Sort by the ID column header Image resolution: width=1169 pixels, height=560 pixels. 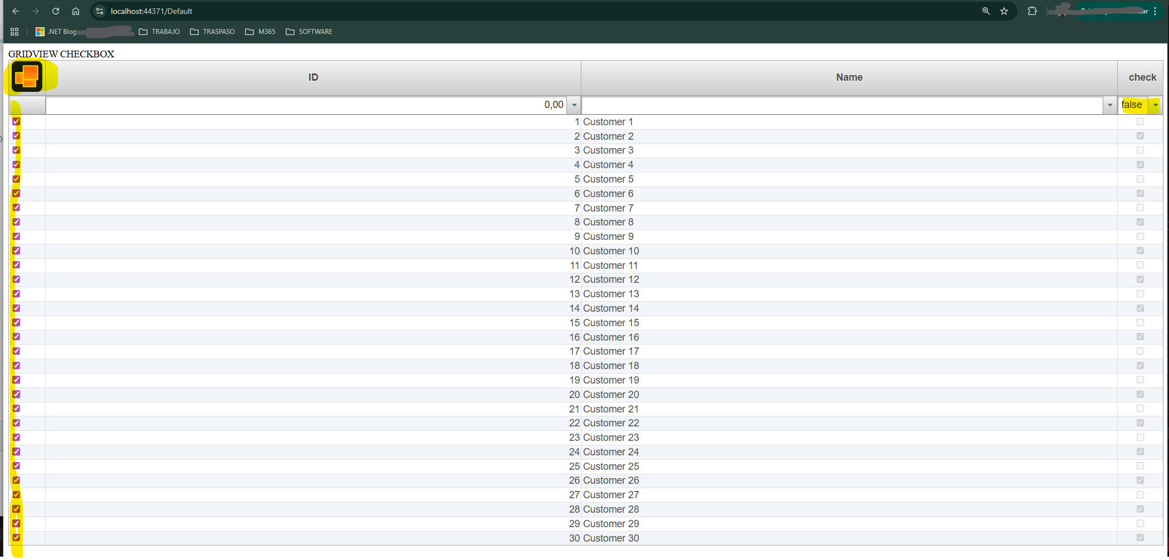click(313, 77)
